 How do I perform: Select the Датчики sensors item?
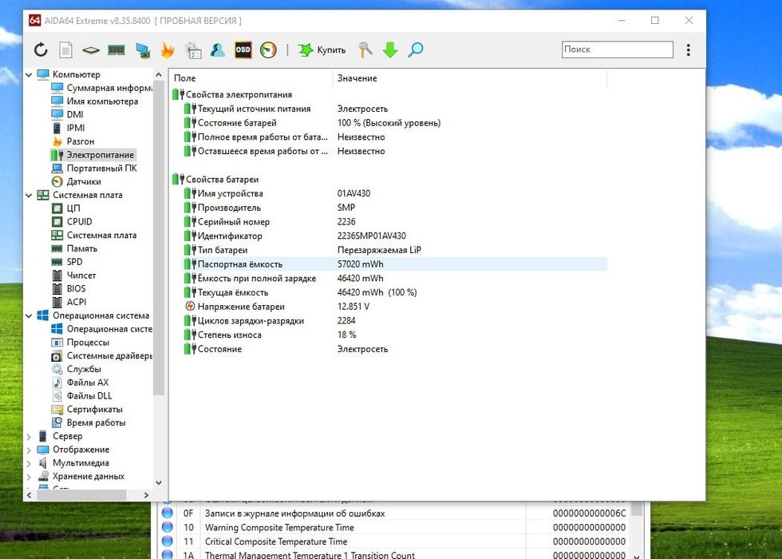click(x=84, y=182)
